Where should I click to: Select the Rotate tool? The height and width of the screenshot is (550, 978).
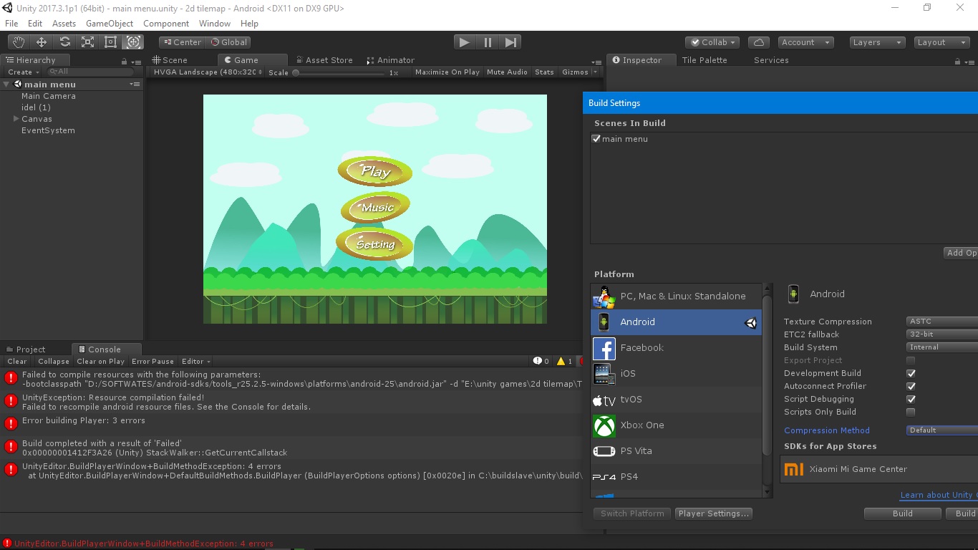64,42
